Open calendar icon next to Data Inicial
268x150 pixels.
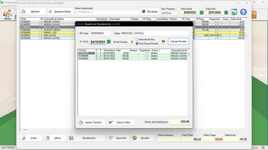tap(202, 12)
